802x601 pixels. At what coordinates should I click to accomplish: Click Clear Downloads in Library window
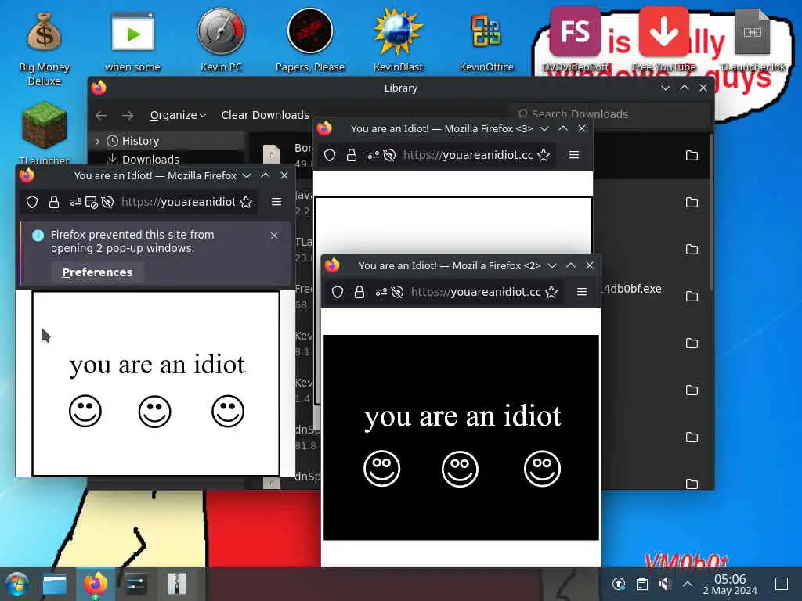coord(265,115)
